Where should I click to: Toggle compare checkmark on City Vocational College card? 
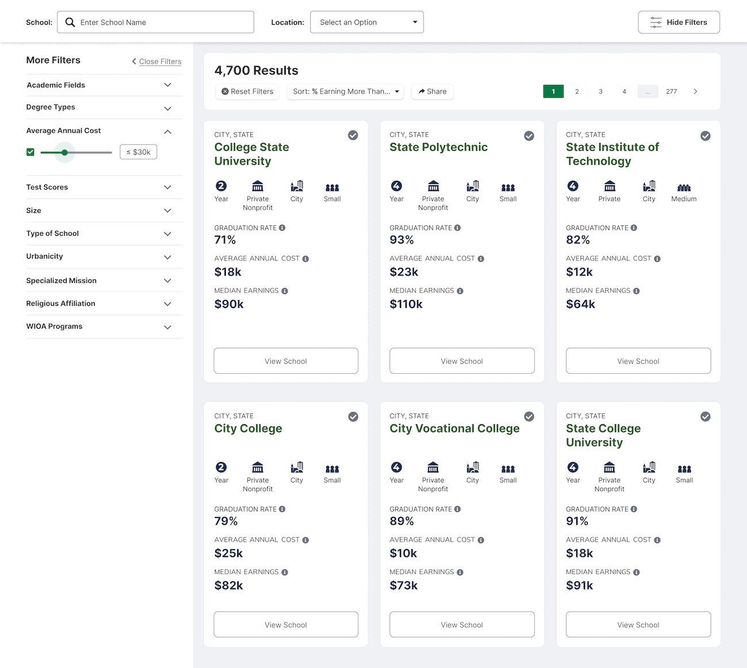(529, 417)
